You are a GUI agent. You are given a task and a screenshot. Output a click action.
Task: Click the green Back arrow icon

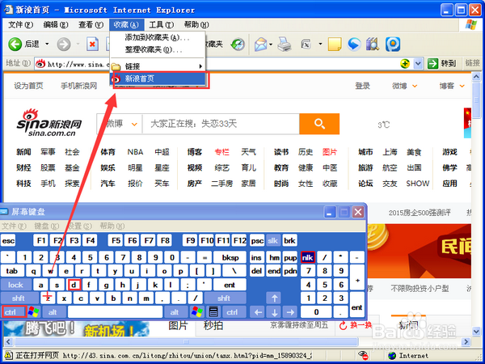[x=15, y=44]
